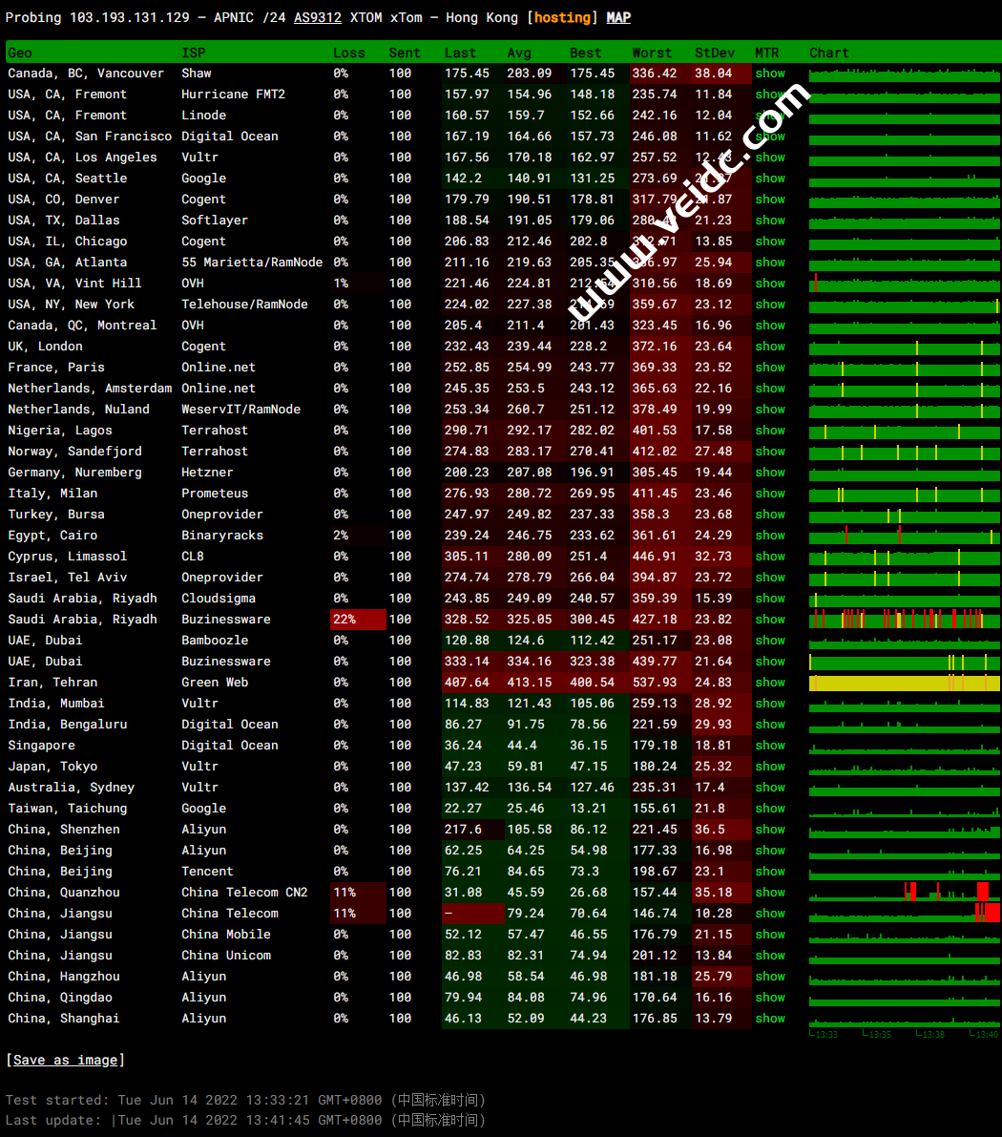Click the 11% loss cell for China Telecom CN2

pyautogui.click(x=358, y=894)
